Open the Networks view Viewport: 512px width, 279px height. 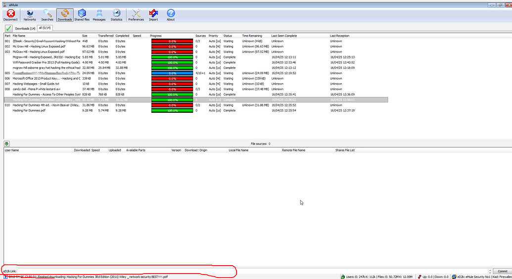tap(30, 15)
